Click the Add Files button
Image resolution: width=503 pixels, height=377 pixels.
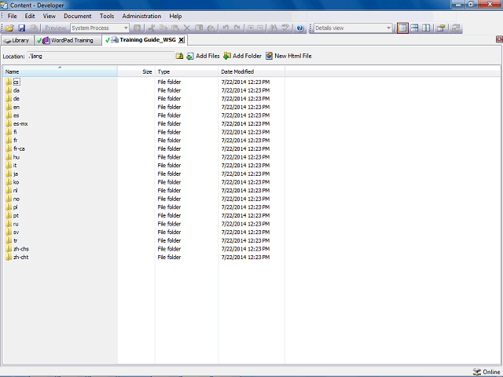tap(203, 56)
